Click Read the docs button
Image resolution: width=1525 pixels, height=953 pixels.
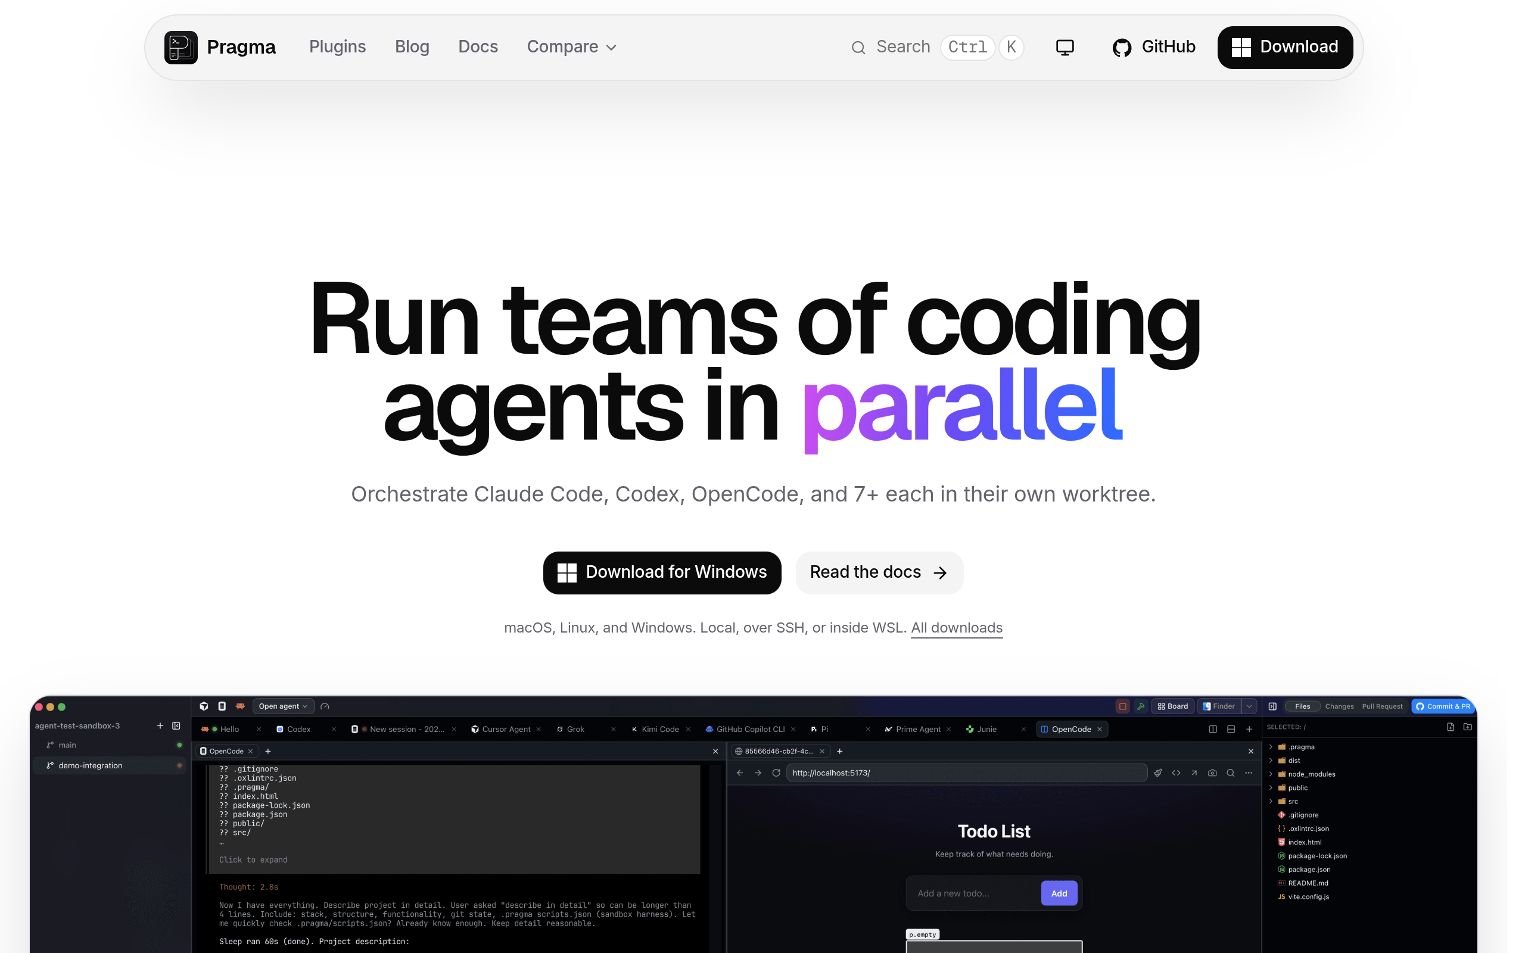879,572
